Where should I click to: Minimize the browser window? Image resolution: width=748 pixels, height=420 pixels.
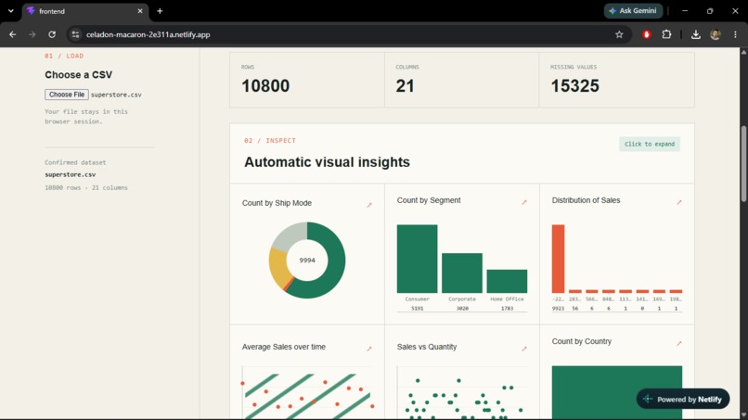coord(685,10)
